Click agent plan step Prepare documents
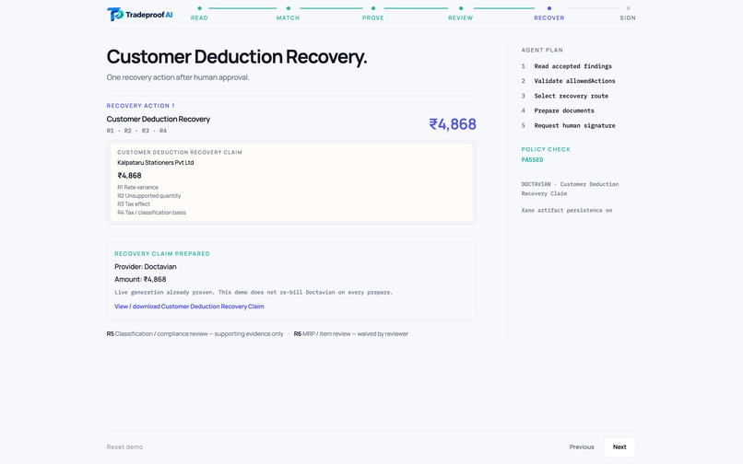Screen dimensions: 743x464 (x=564, y=110)
